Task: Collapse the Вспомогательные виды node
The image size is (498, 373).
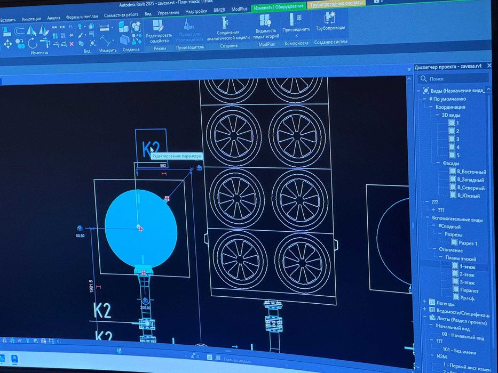Action: [427, 218]
